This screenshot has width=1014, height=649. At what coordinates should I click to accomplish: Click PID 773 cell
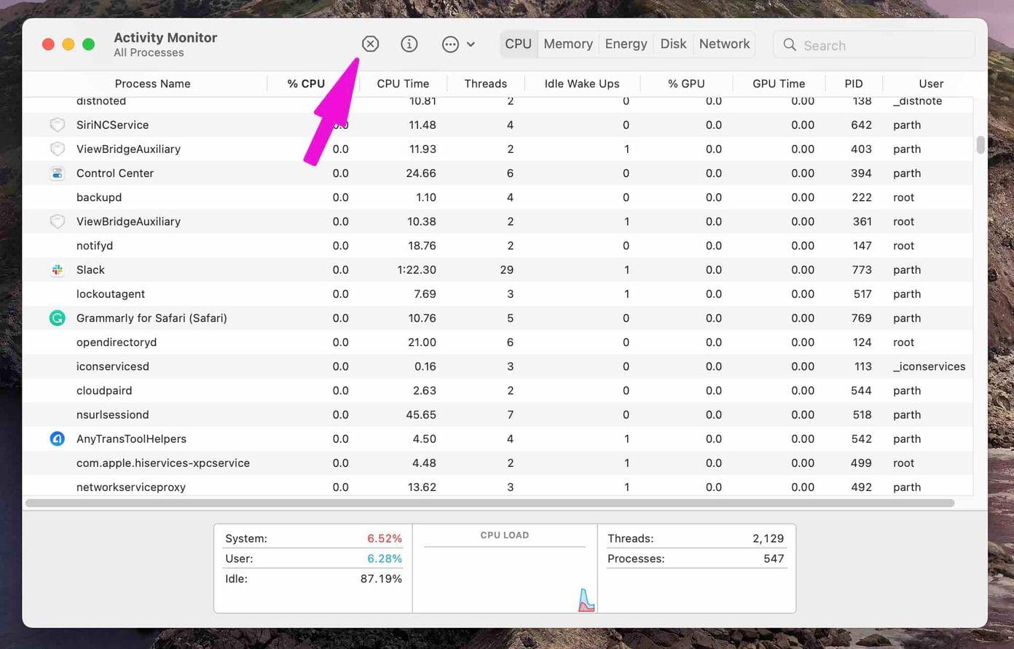click(862, 270)
